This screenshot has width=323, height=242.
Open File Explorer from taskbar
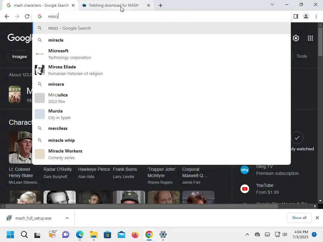pos(93,234)
